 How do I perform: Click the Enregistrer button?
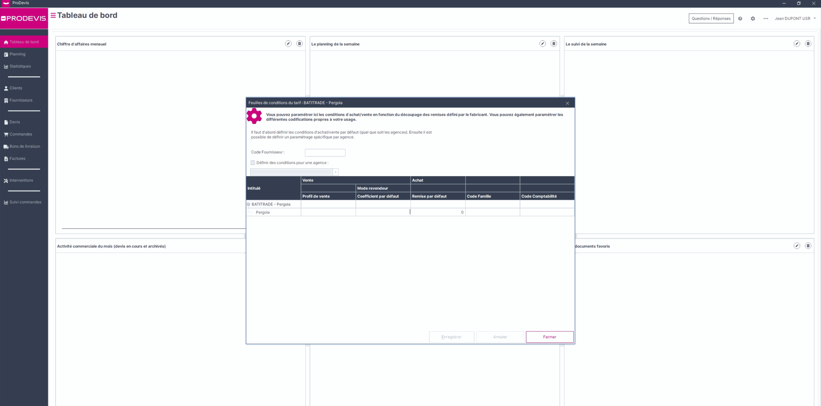click(x=452, y=337)
